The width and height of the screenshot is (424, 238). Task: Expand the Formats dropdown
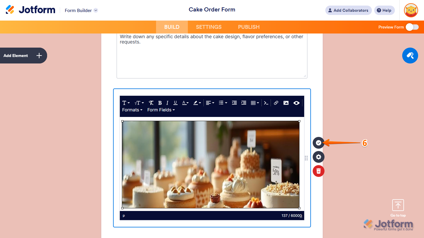pos(132,110)
